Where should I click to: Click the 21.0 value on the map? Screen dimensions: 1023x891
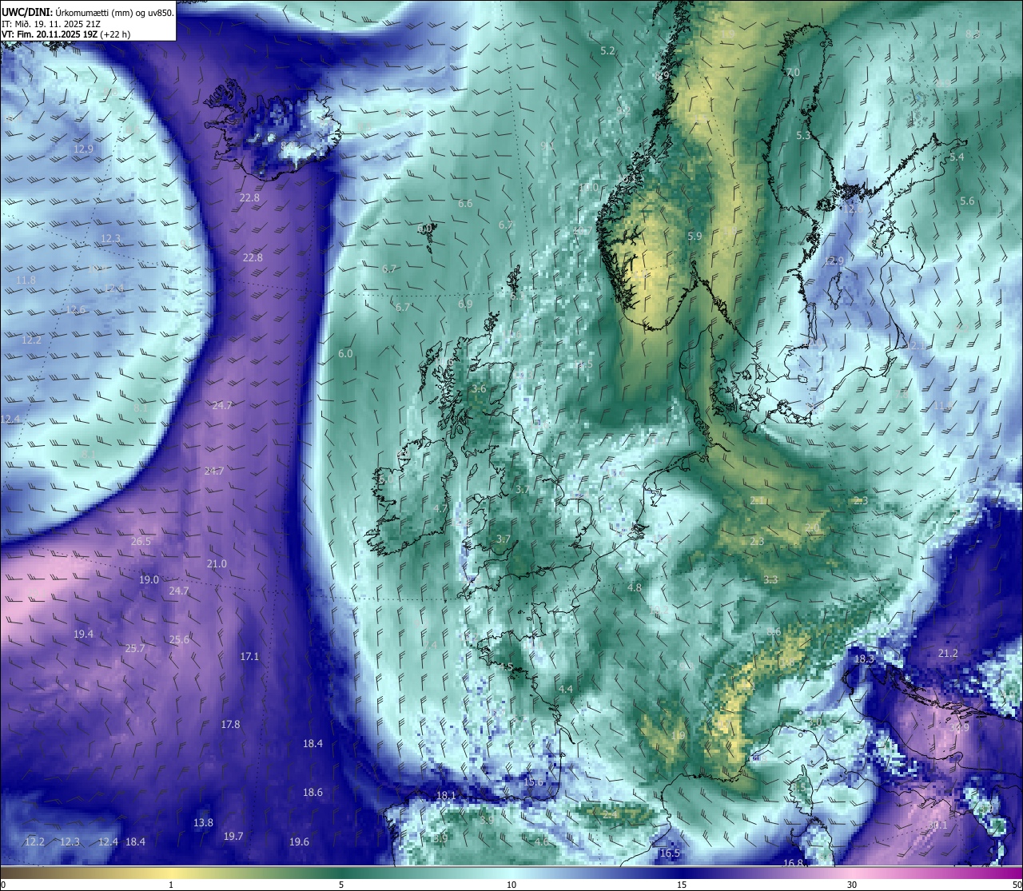click(217, 563)
